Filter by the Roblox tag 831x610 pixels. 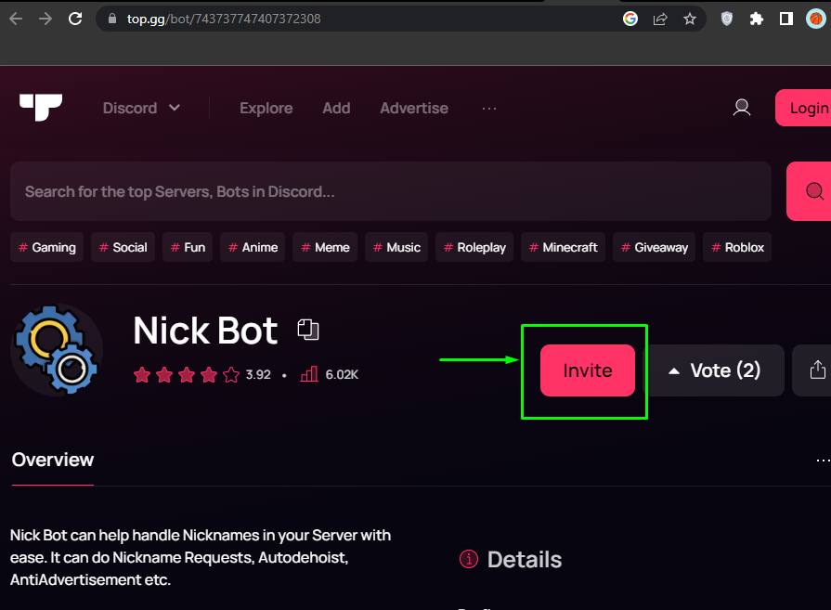737,248
